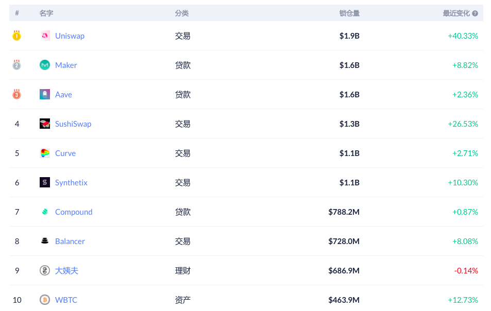Open the Compound project link
Viewport: 491px width, 311px height.
(x=74, y=212)
